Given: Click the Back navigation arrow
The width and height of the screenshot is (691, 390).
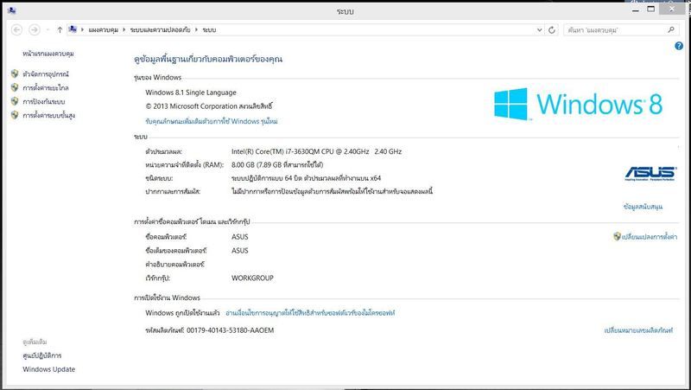Looking at the screenshot, I should [17, 29].
